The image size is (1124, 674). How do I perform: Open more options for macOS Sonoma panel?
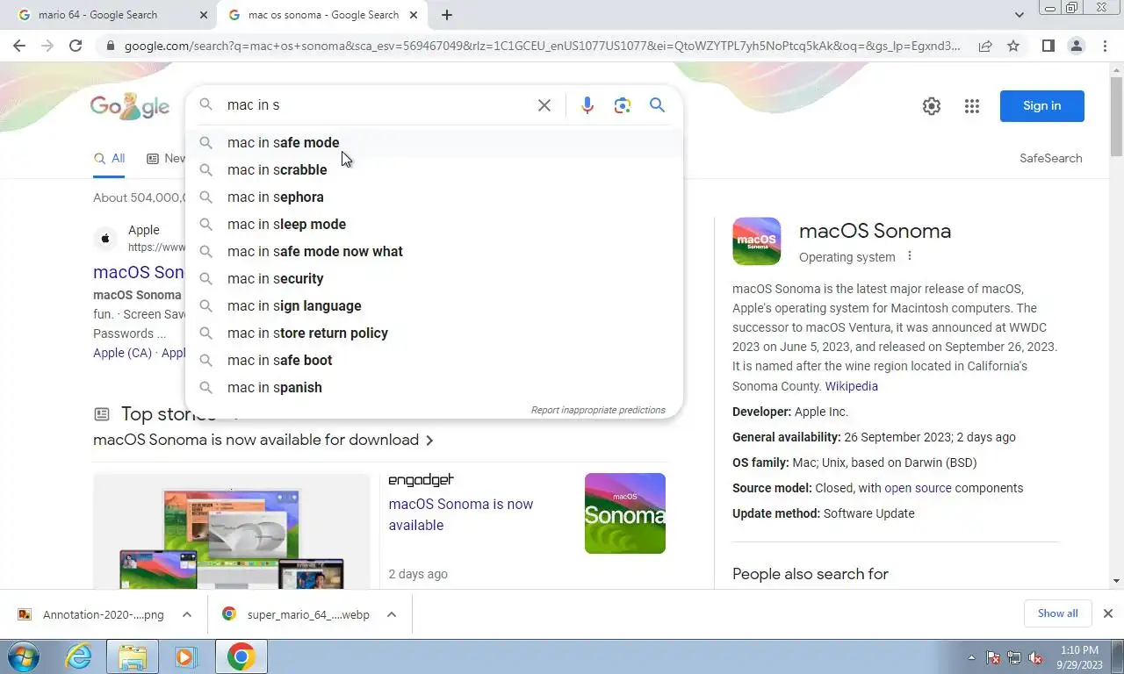click(910, 256)
